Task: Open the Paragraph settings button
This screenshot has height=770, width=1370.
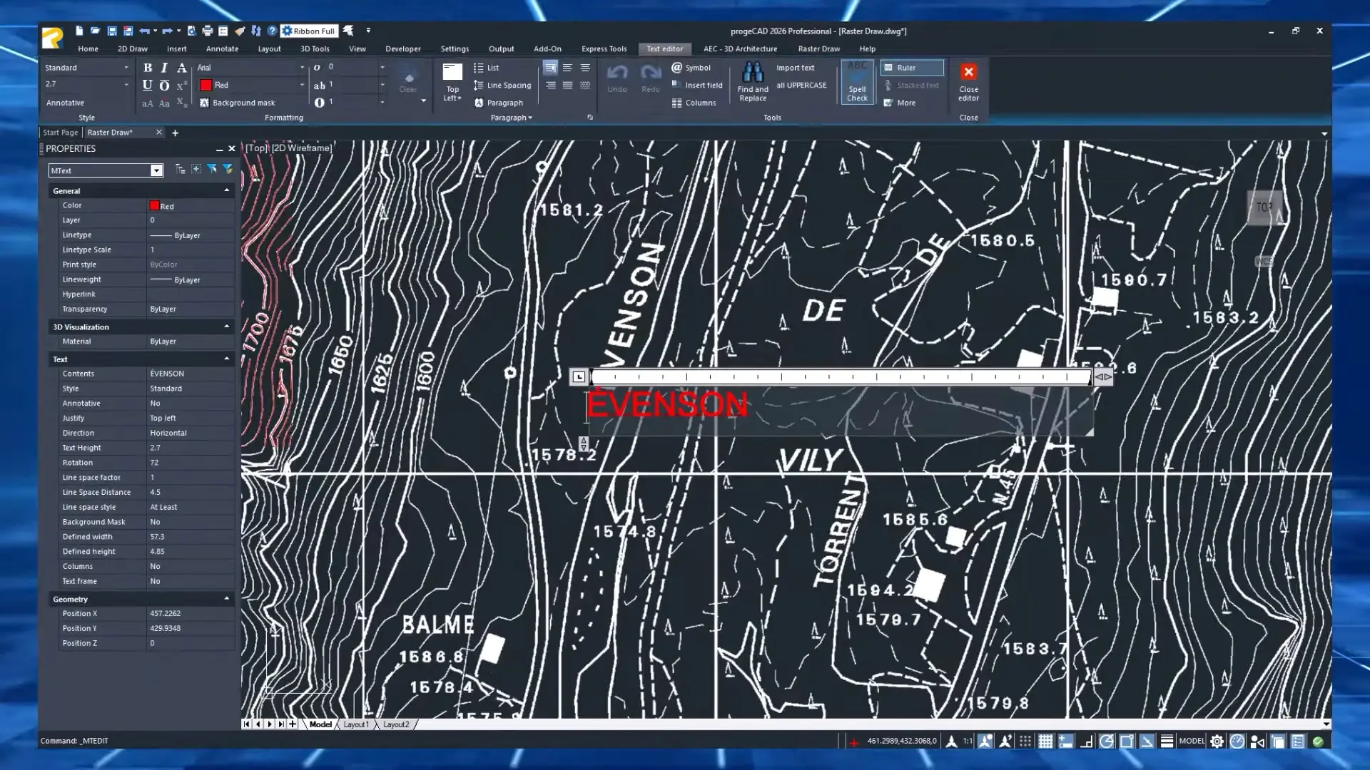Action: tap(498, 103)
